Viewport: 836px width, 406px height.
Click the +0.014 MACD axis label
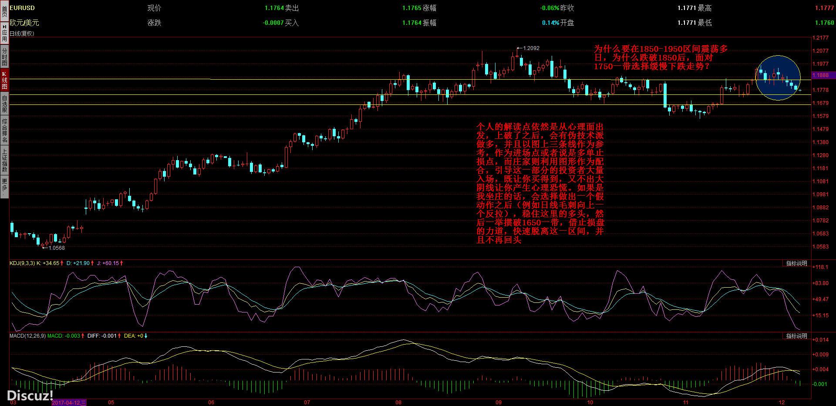click(x=820, y=340)
